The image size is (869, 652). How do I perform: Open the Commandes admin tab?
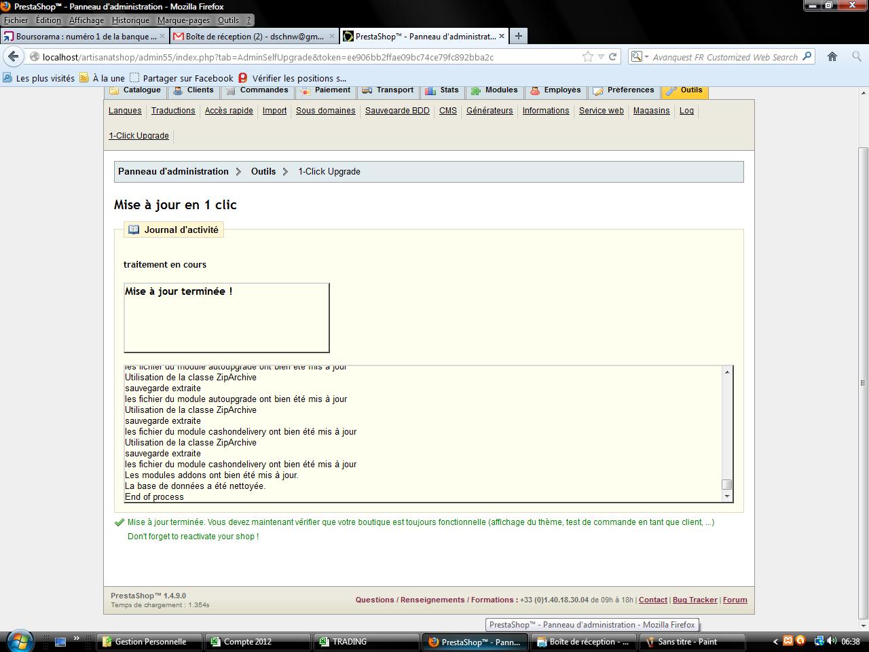257,90
